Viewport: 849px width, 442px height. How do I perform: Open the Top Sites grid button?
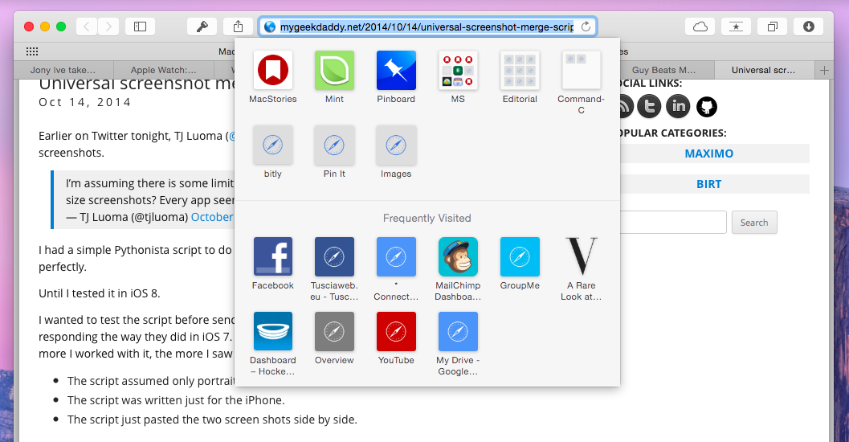tap(32, 51)
